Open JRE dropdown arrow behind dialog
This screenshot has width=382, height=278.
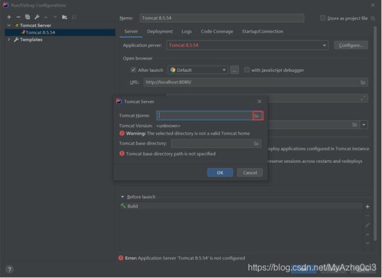[364, 125]
